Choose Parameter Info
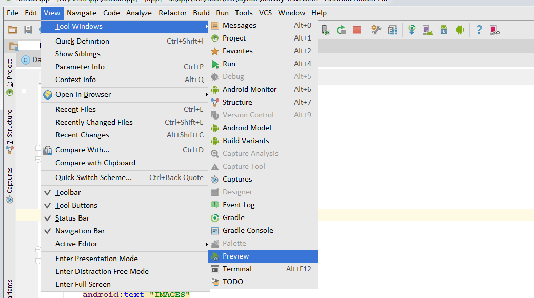Screen dimensions: 534x298 pyautogui.click(x=125, y=67)
